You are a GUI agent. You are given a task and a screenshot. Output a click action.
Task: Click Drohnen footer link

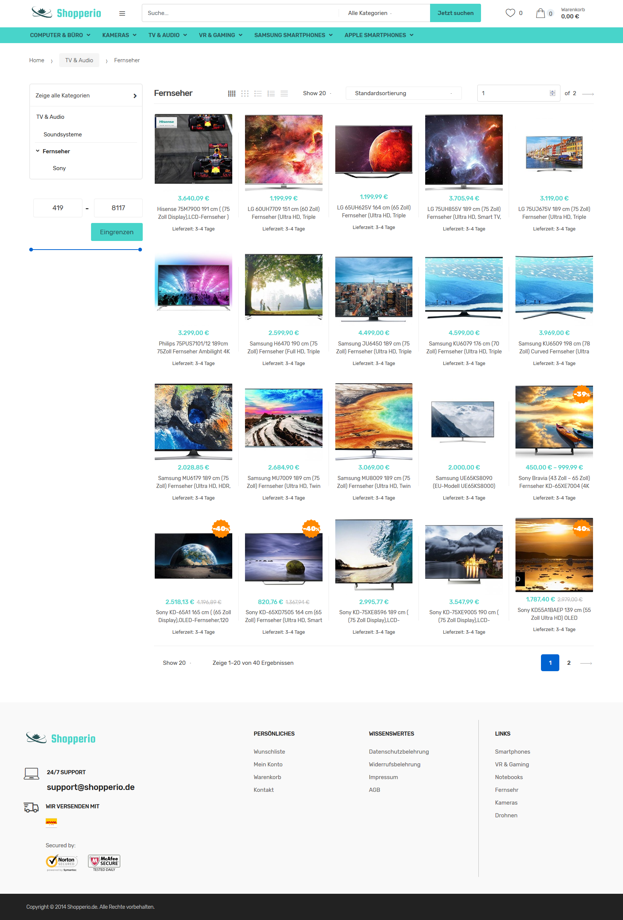click(506, 815)
